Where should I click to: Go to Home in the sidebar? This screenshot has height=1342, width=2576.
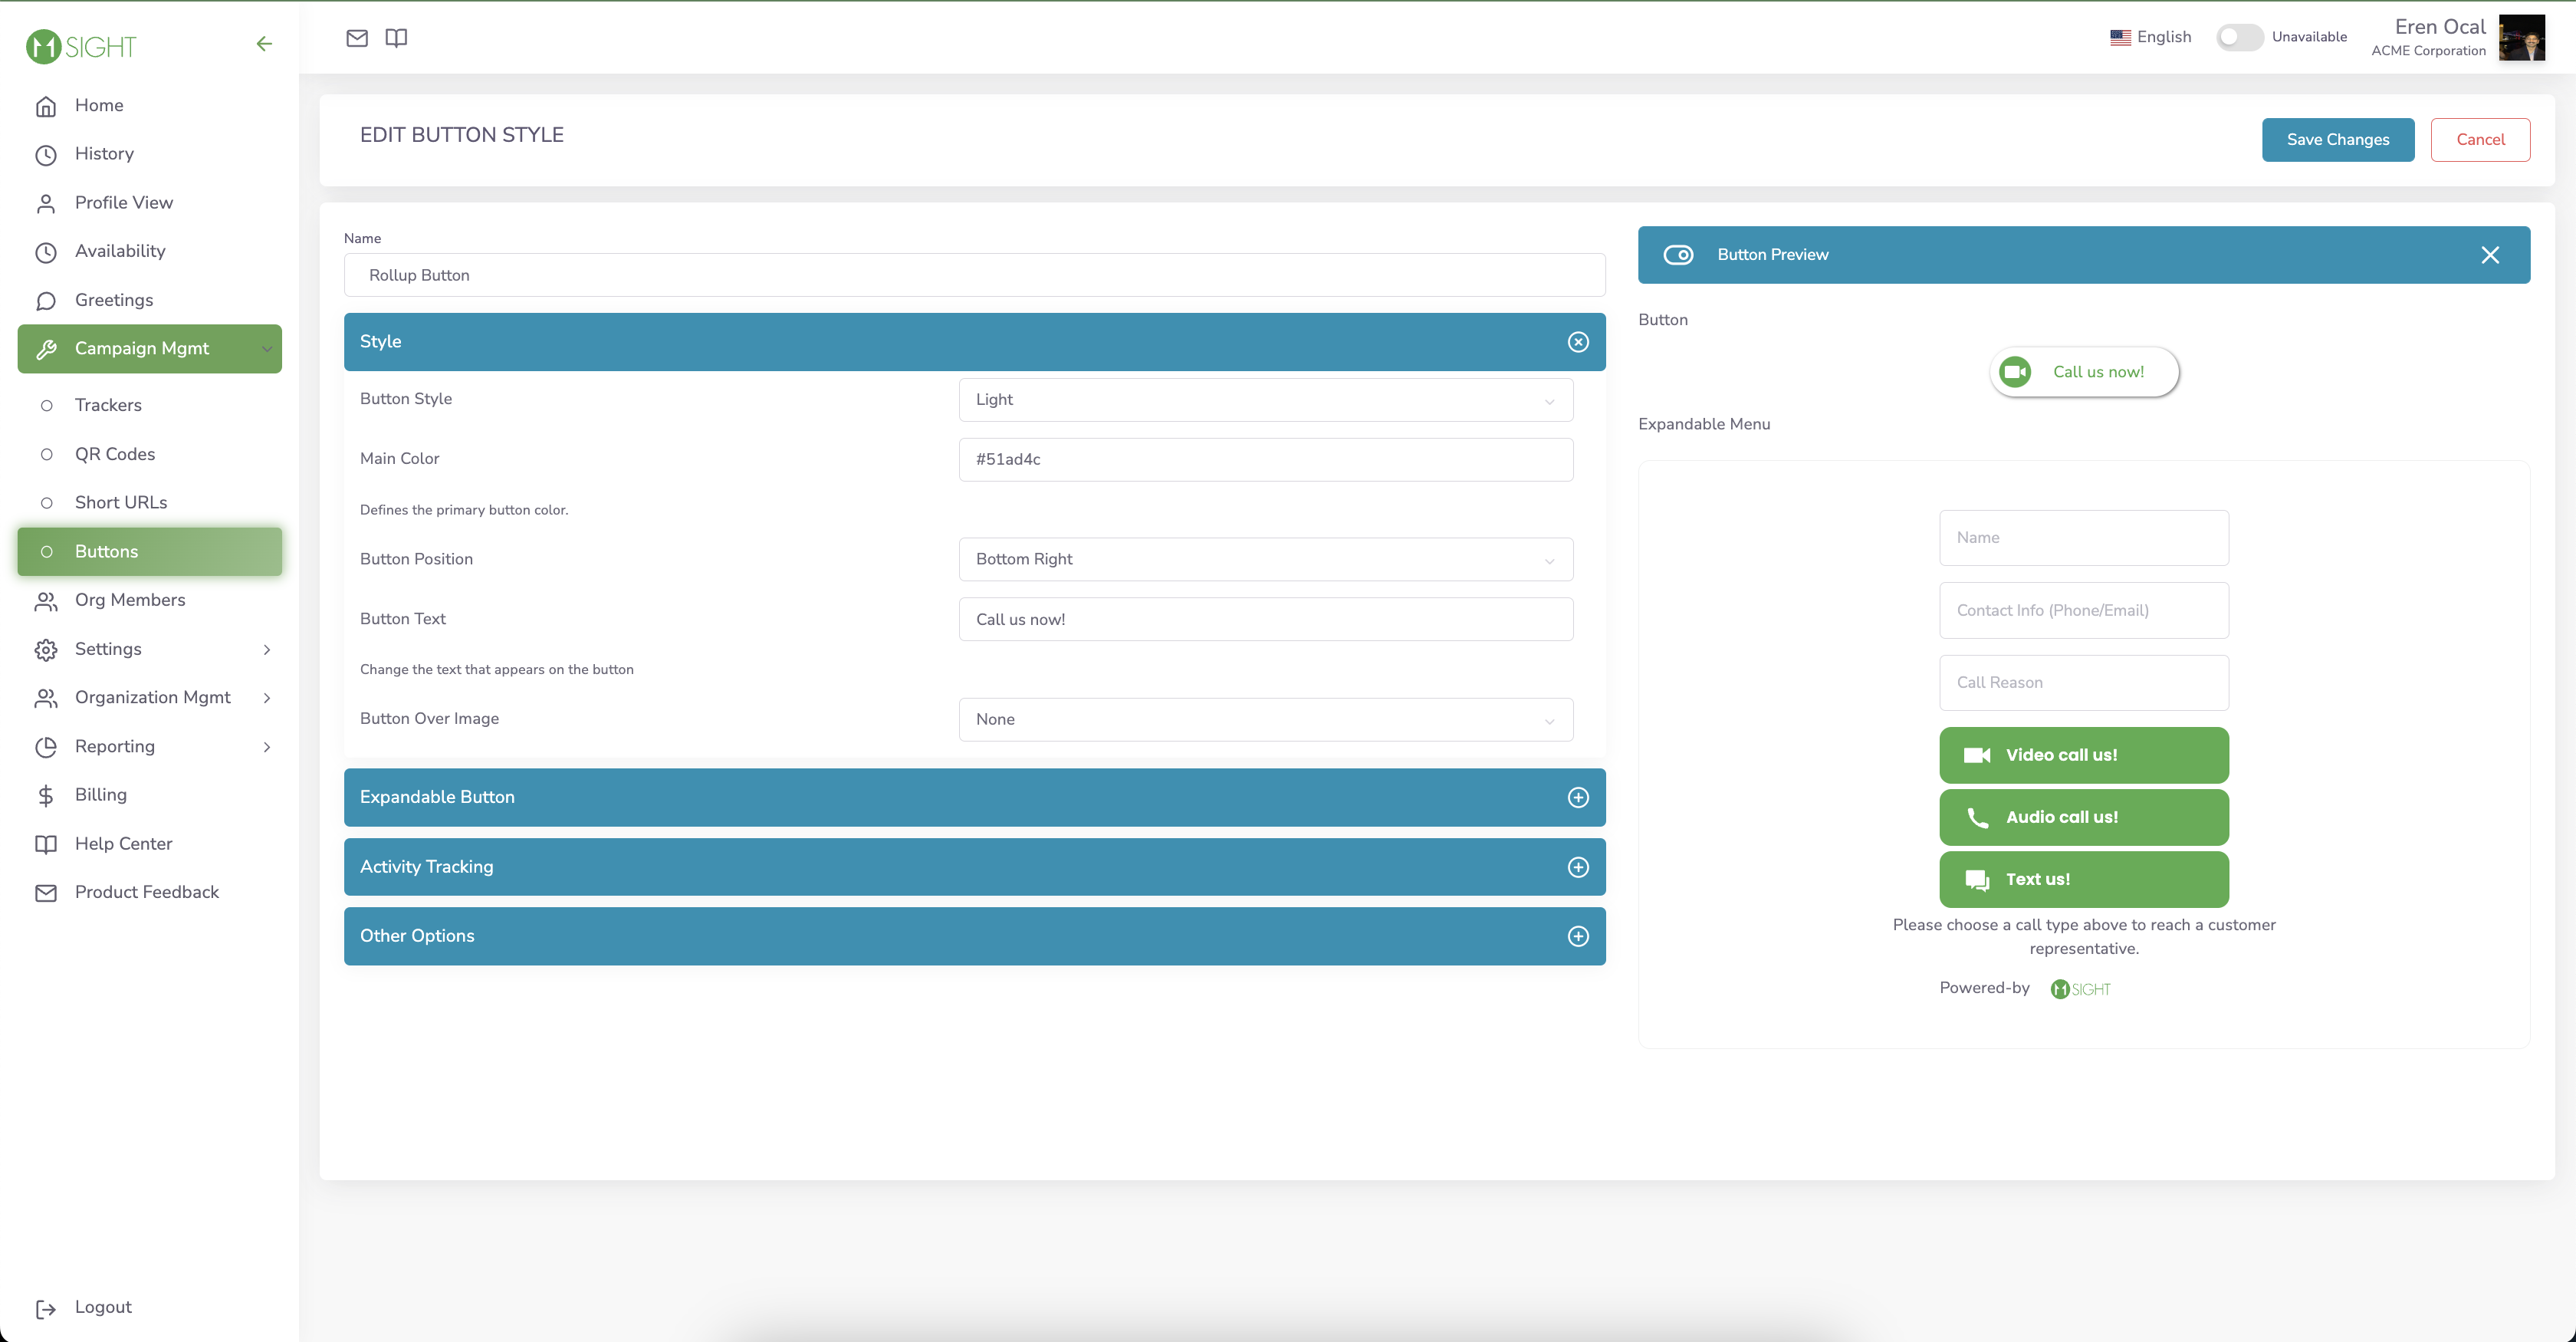150,106
